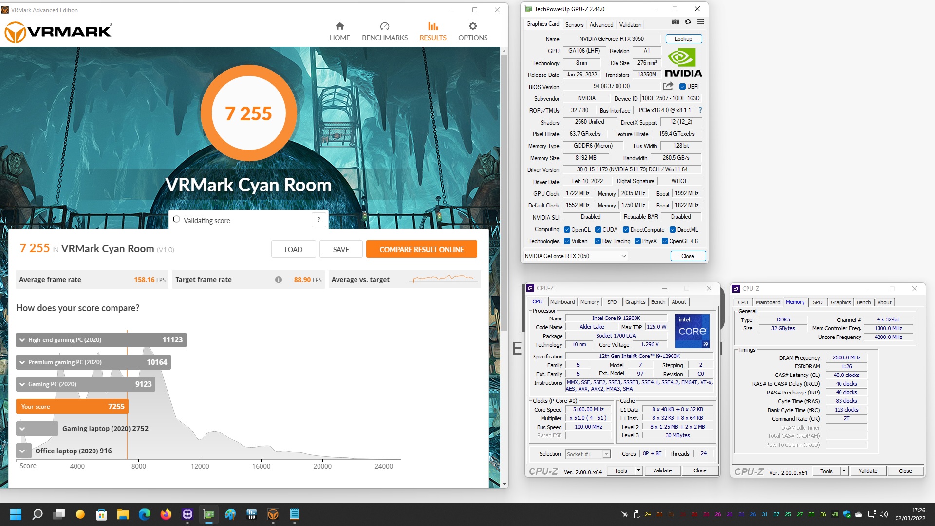Click the GPU-Z refresh icon
Screen dimensions: 935x526
pyautogui.click(x=688, y=22)
